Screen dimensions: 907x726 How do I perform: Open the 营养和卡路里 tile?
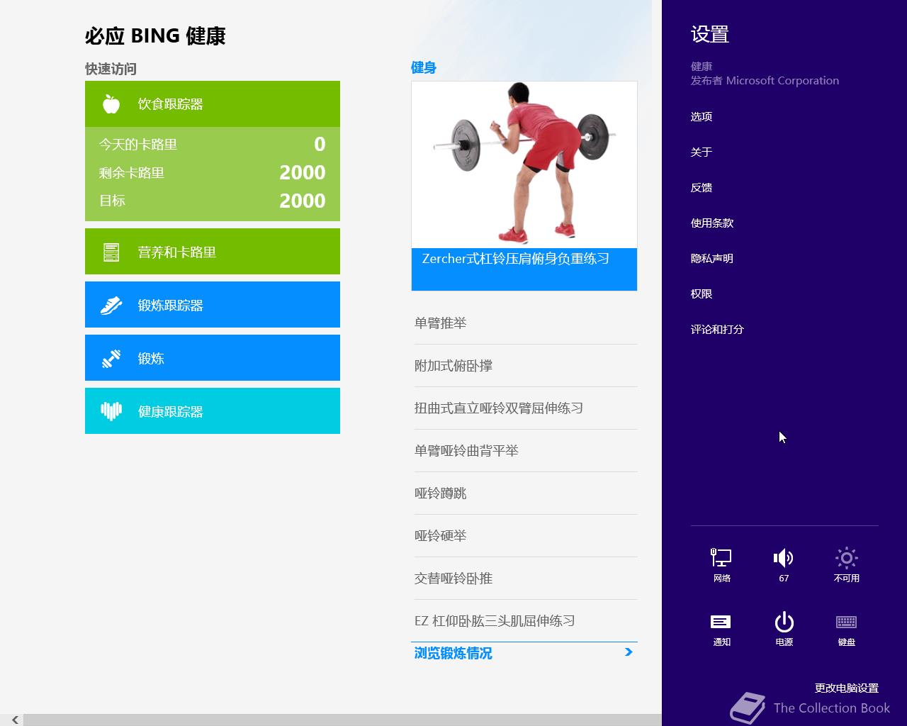[x=213, y=252]
